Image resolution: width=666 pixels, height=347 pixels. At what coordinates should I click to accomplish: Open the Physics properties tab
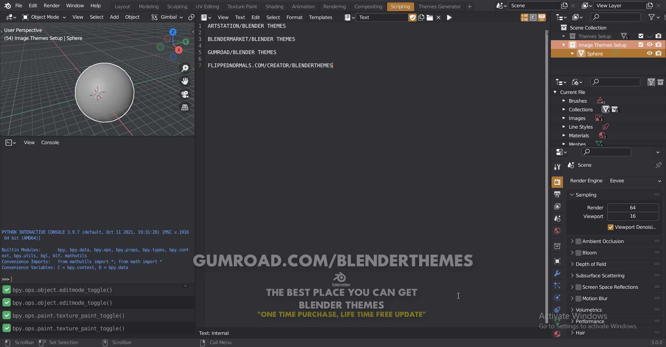tap(557, 297)
